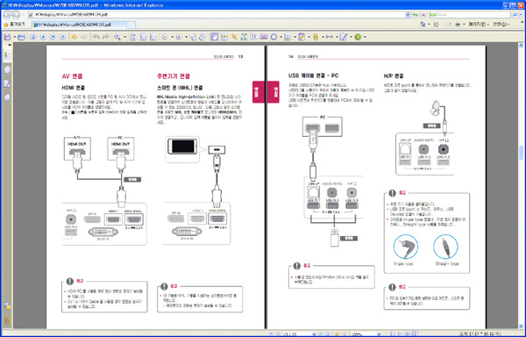Open the zoom percentage dropdown

tap(379, 334)
